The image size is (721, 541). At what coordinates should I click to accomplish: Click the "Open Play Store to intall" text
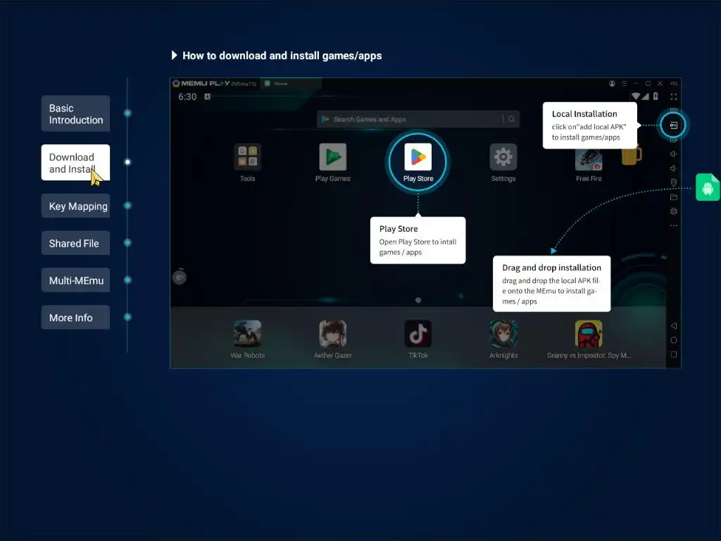click(x=418, y=242)
